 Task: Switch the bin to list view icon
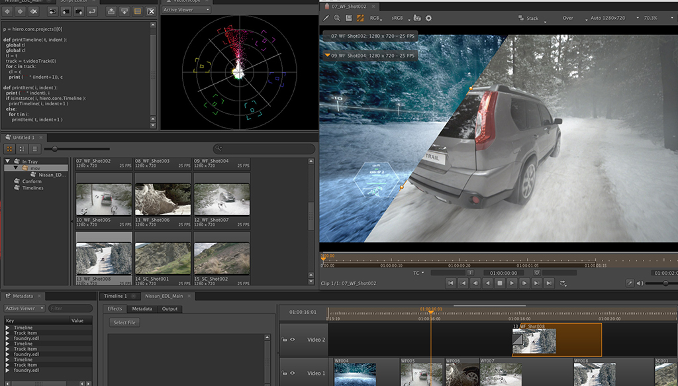click(x=34, y=149)
